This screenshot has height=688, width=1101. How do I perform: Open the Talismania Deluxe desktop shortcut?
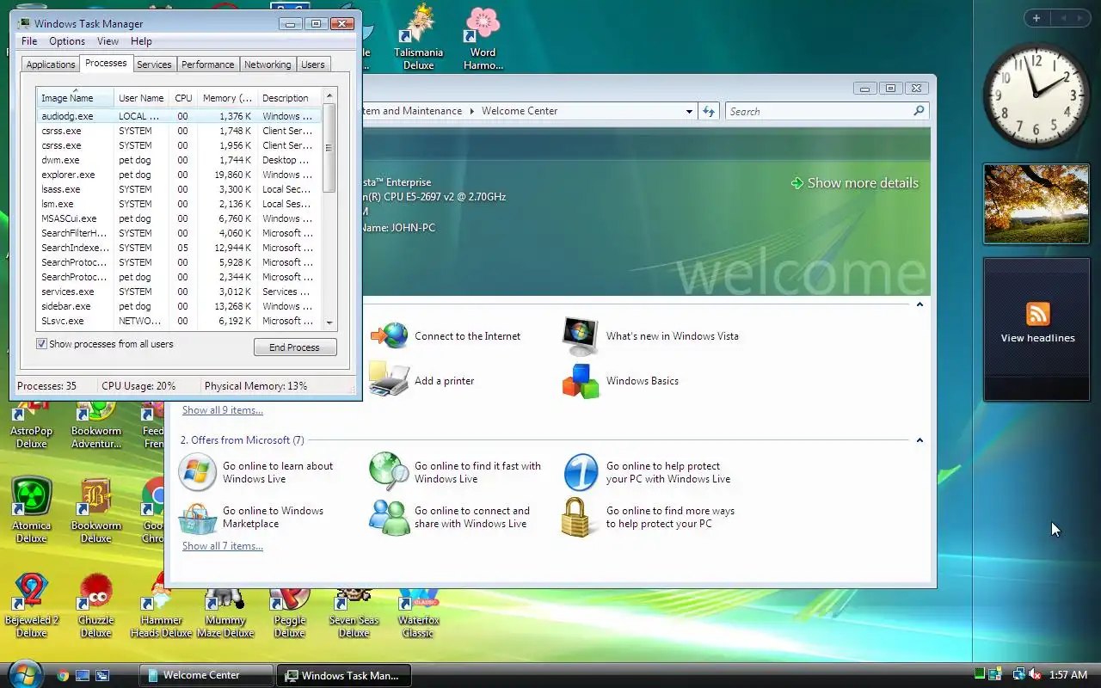(x=418, y=38)
